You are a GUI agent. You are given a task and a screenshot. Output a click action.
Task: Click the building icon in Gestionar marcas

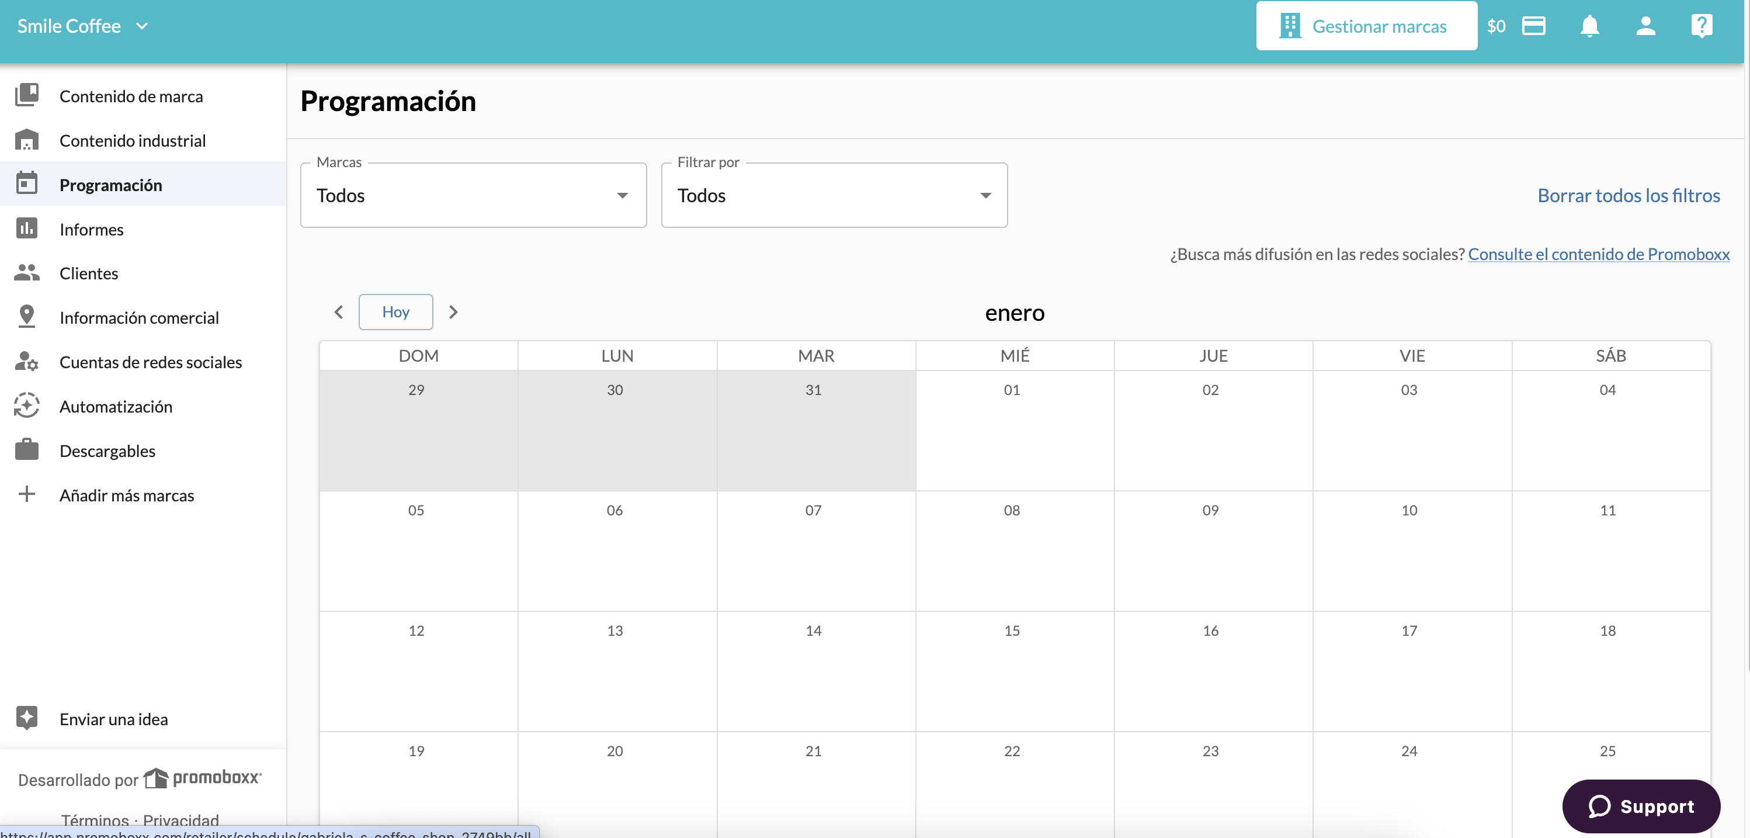(x=1289, y=26)
